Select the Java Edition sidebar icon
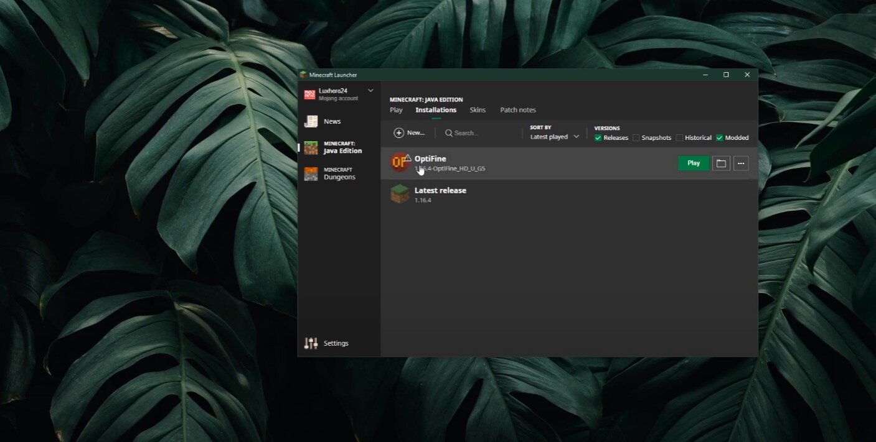876x442 pixels. tap(311, 148)
